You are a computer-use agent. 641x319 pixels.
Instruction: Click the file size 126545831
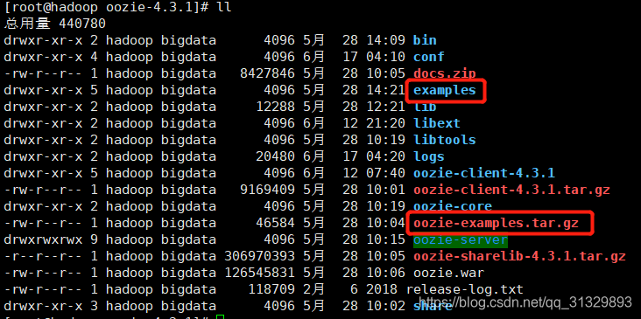[x=259, y=273]
